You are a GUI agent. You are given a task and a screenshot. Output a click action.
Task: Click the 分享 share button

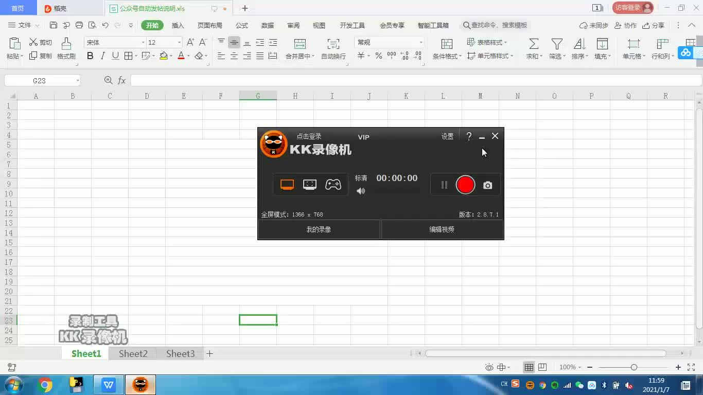click(x=654, y=25)
